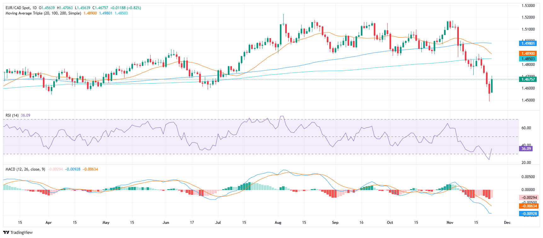
Task: Click the Aug label on time axis
Action: coord(278,223)
